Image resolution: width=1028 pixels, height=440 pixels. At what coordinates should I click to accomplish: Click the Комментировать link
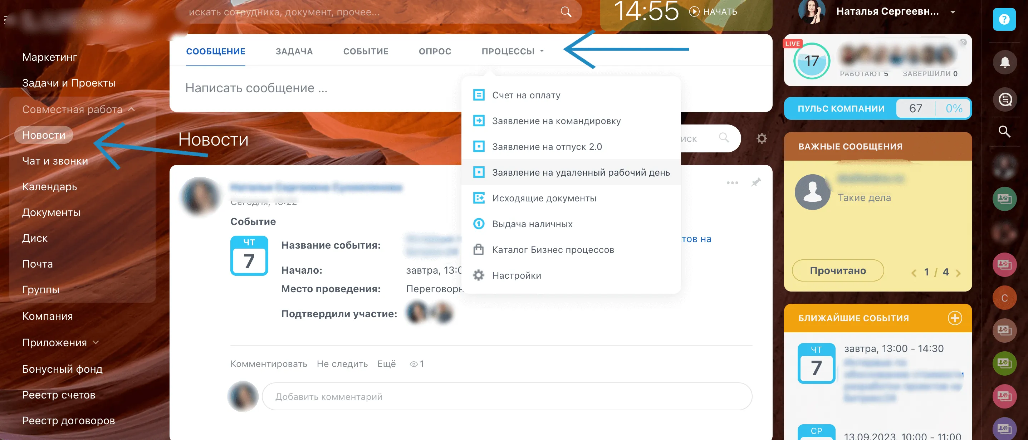click(x=269, y=364)
